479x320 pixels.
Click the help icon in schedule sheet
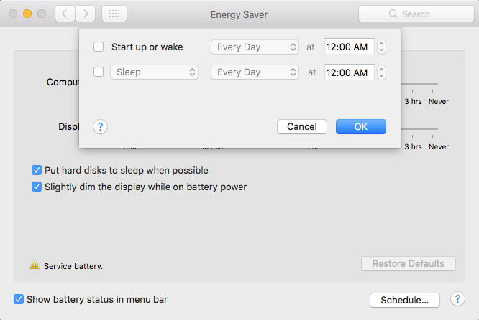100,126
